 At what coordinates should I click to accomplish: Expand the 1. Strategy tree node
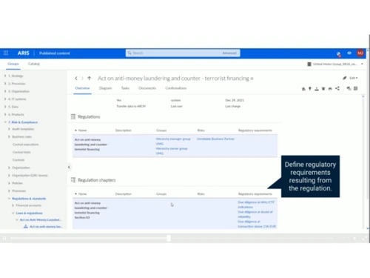5,76
